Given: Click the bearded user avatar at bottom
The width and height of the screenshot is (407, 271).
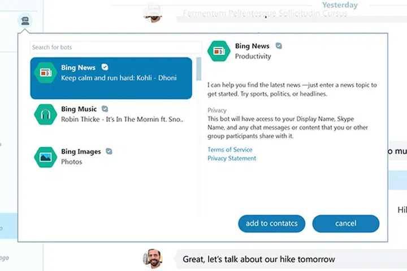Looking at the screenshot, I should (x=151, y=259).
